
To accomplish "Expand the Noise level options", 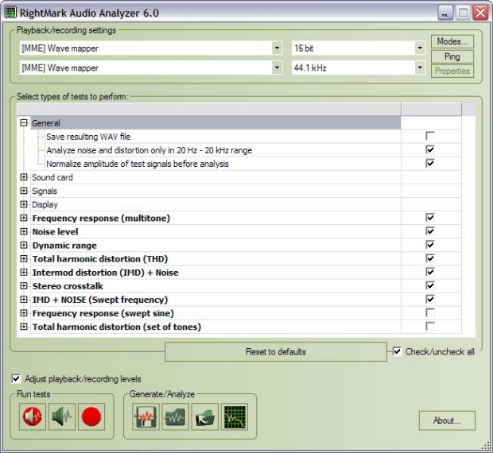I will point(24,231).
